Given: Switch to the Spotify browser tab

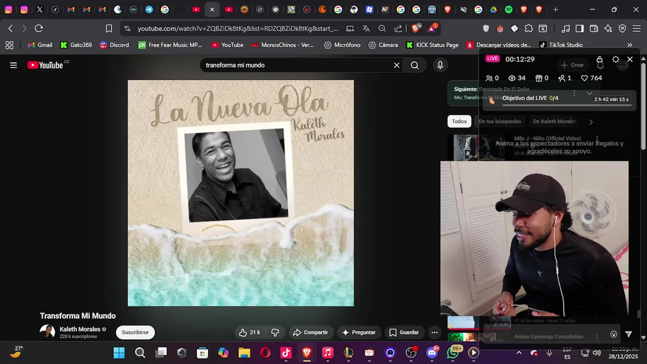Looking at the screenshot, I should 509,10.
